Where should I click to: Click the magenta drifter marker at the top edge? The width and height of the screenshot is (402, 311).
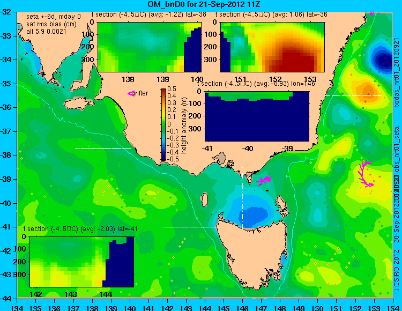click(372, 13)
